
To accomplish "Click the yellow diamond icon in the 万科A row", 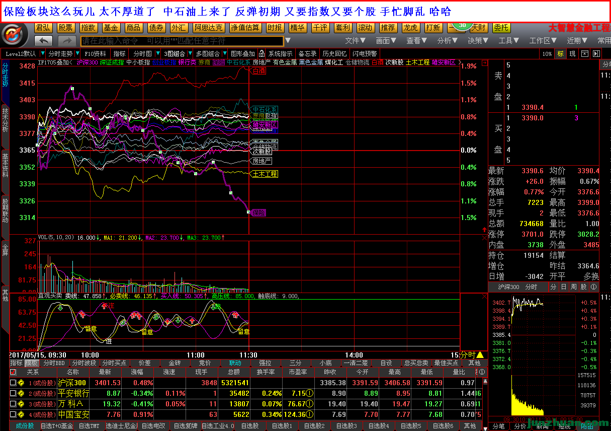I will (x=21, y=404).
